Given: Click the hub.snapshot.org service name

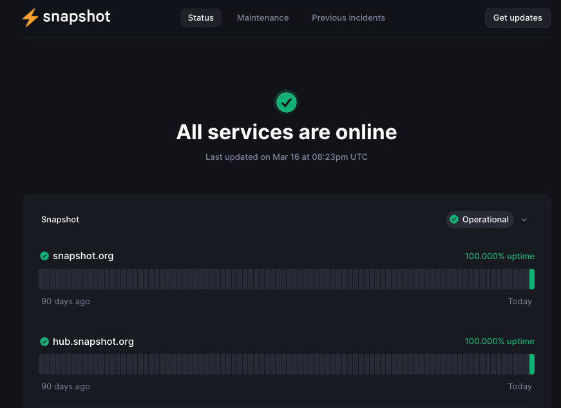Looking at the screenshot, I should (x=93, y=342).
